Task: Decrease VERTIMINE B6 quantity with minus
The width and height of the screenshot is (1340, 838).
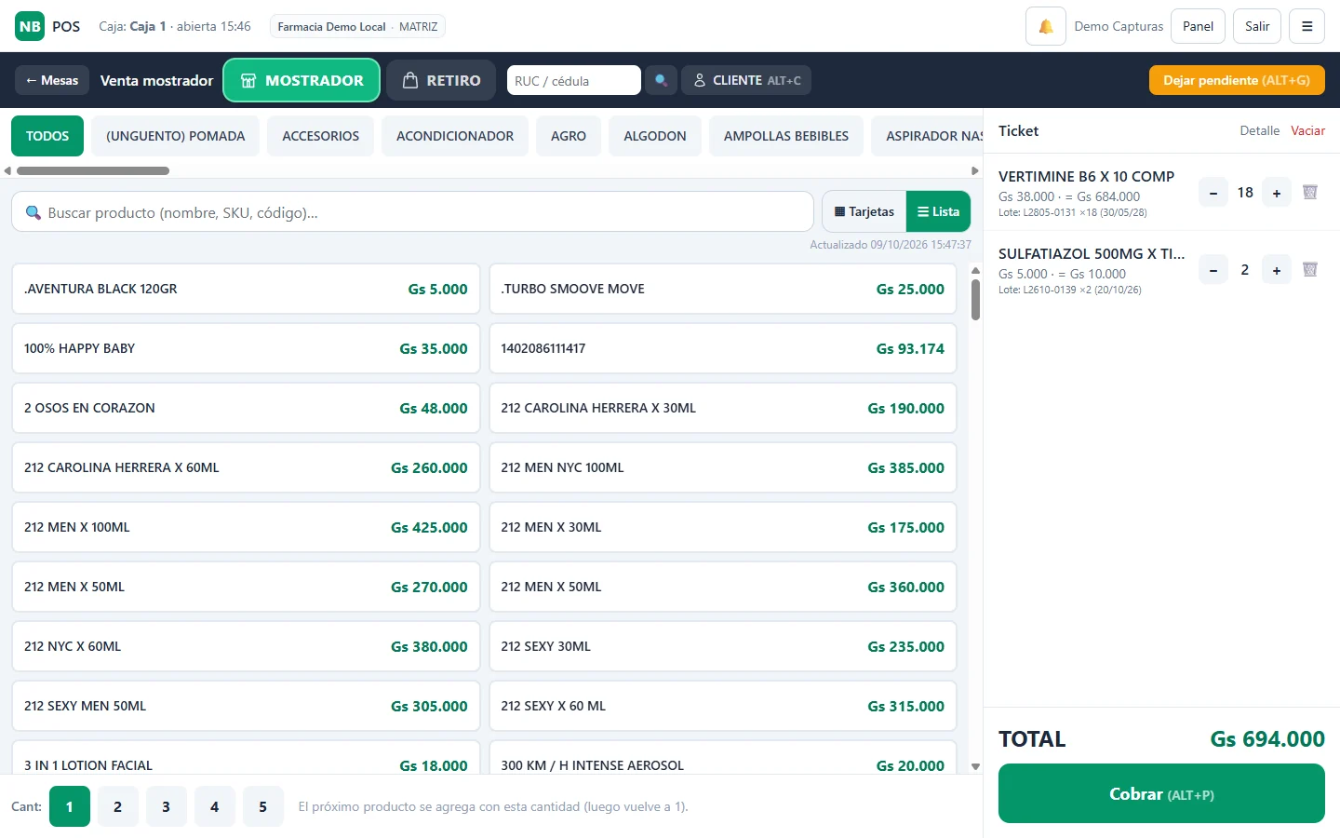Action: coord(1213,193)
